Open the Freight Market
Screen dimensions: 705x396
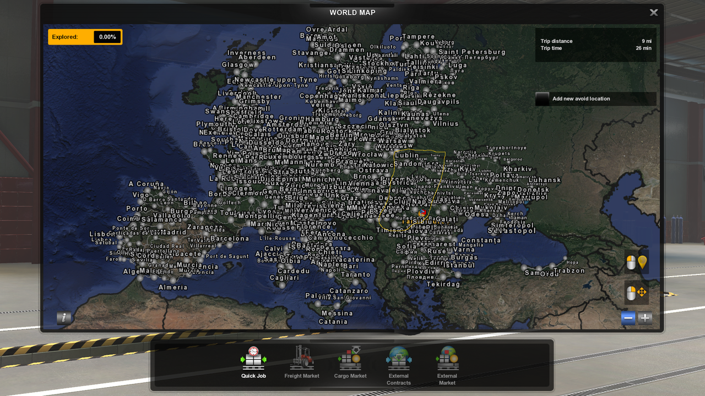pos(302,362)
